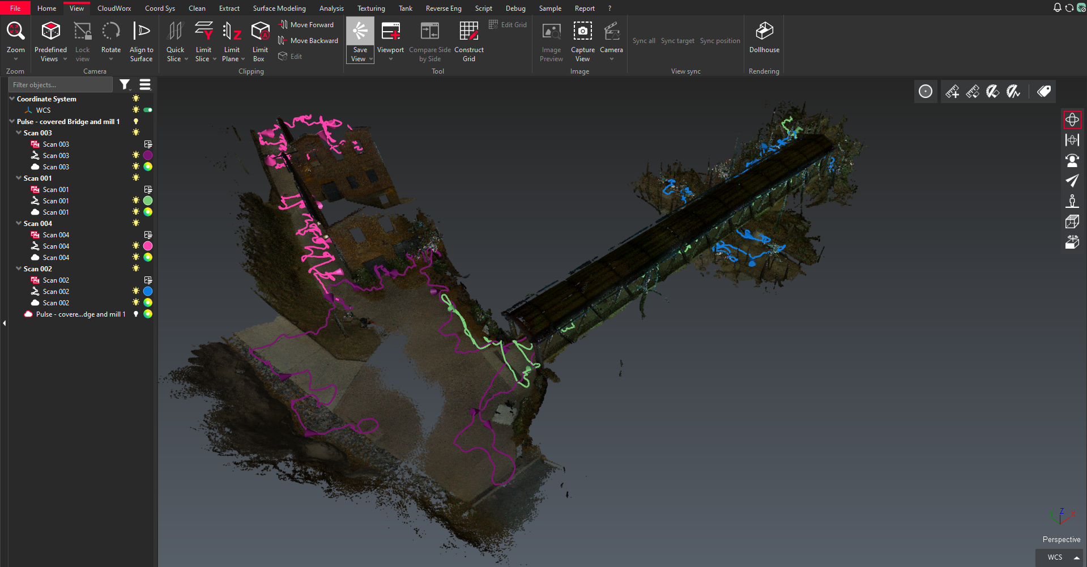Toggle the WCS visibility switch
This screenshot has height=567, width=1087.
pyautogui.click(x=148, y=110)
